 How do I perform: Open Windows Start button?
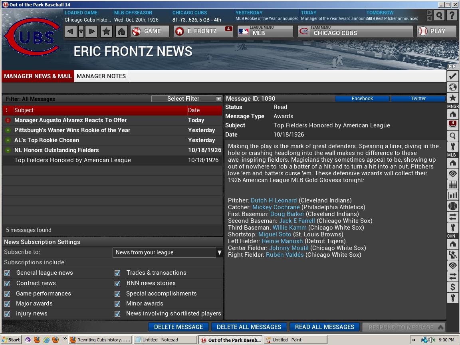point(12,340)
